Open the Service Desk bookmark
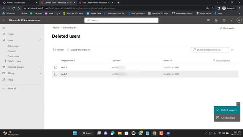243x137 pixels. click(x=94, y=14)
